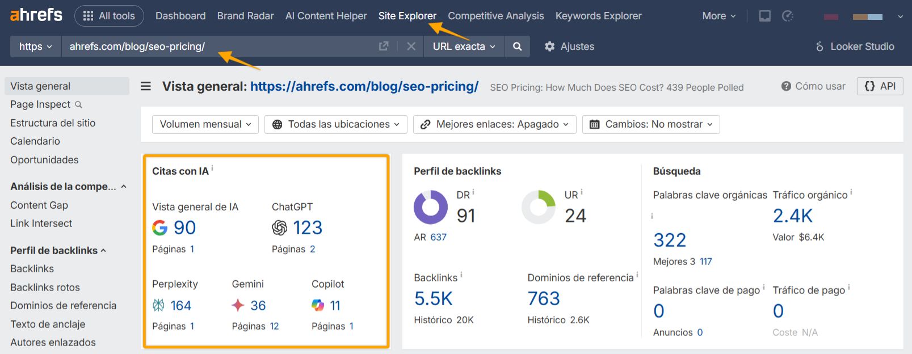The width and height of the screenshot is (912, 354).
Task: Open the Volumen mensual dropdown
Action: [x=205, y=124]
